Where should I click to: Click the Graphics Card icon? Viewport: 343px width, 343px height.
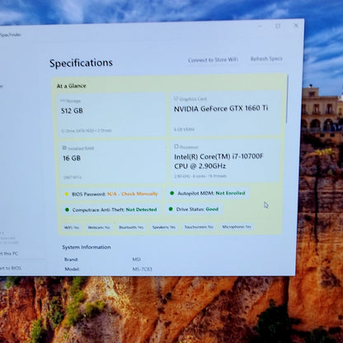pyautogui.click(x=176, y=98)
